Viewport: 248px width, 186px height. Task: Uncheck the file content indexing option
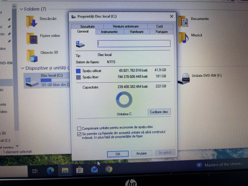79,134
